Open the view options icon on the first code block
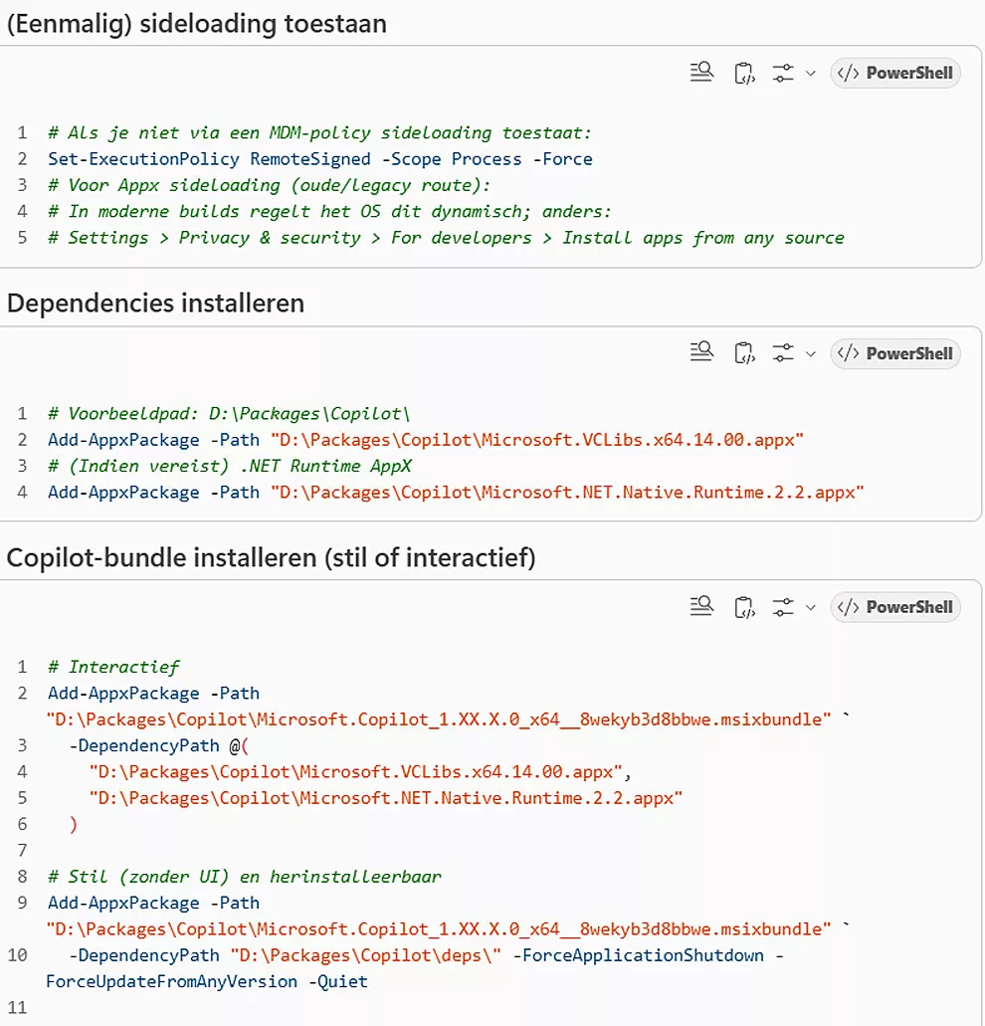The width and height of the screenshot is (985, 1026). tap(783, 72)
